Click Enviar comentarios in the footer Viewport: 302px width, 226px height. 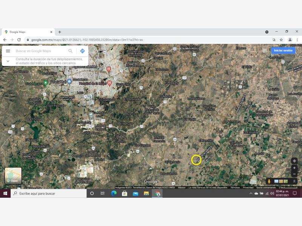[x=266, y=187]
